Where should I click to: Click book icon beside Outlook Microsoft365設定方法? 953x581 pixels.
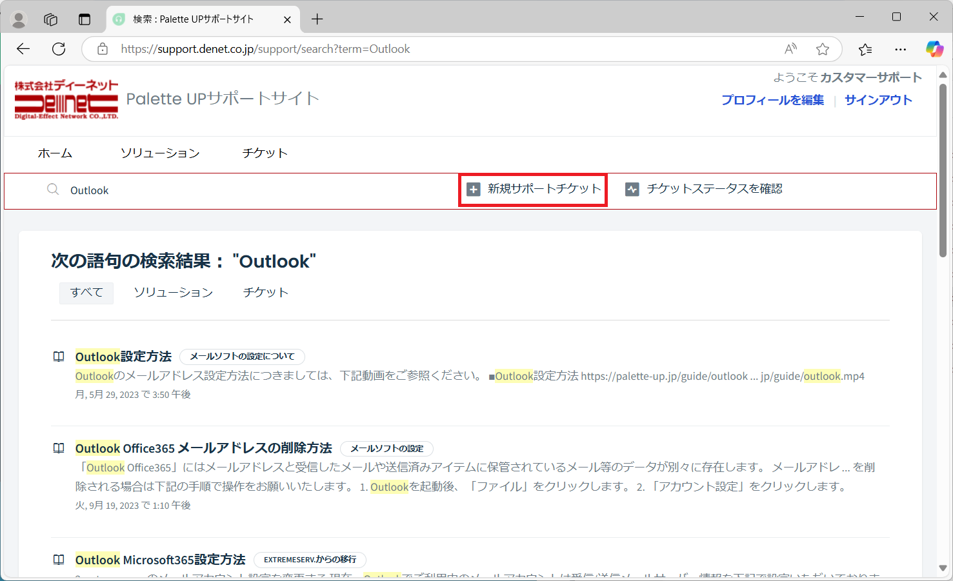[59, 560]
